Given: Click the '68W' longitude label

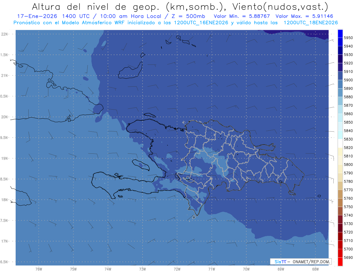Looking at the screenshot, I should click(315, 269).
